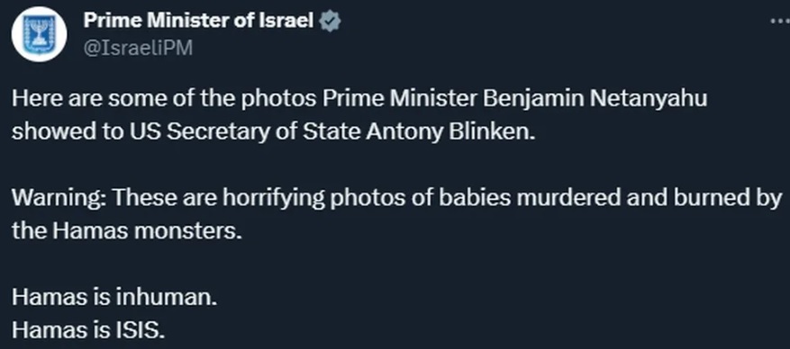Open the three-dot more options menu
The image size is (790, 349).
[781, 21]
